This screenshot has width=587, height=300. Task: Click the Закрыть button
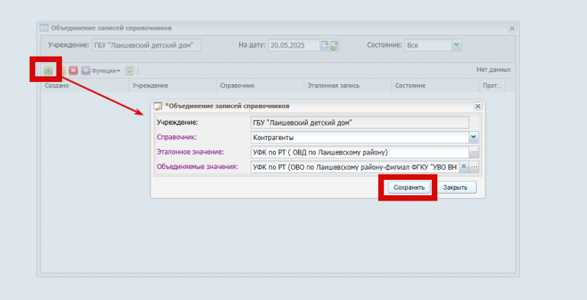(456, 187)
